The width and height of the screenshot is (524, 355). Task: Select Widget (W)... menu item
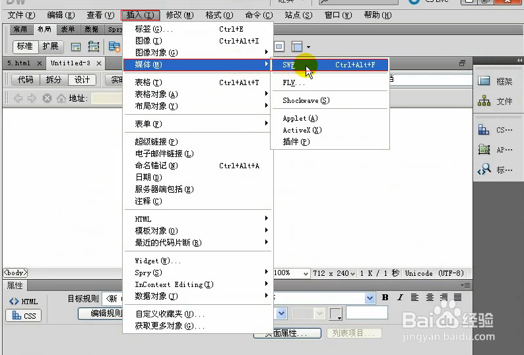pos(197,261)
